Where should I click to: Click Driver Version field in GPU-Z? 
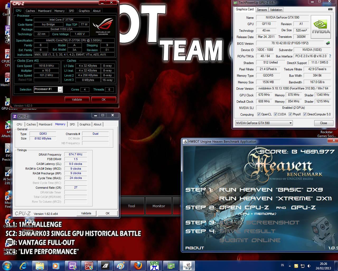(293, 88)
